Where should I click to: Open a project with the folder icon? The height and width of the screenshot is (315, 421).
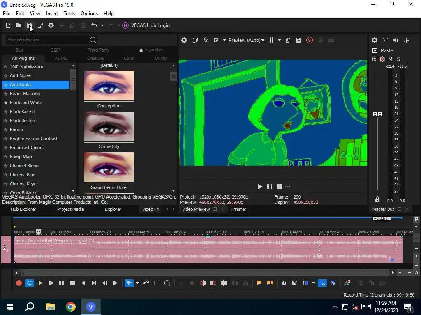coord(19,25)
